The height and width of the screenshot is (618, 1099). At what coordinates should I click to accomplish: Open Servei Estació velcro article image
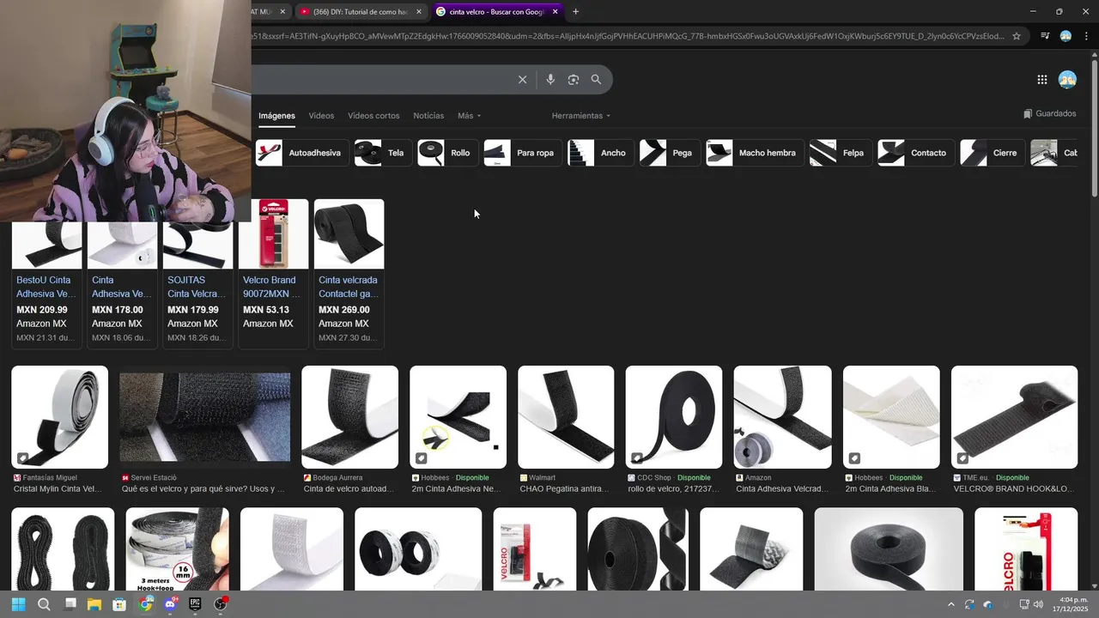click(205, 417)
